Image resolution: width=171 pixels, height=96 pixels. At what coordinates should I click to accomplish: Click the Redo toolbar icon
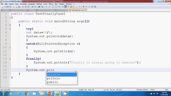pyautogui.click(x=35, y=7)
